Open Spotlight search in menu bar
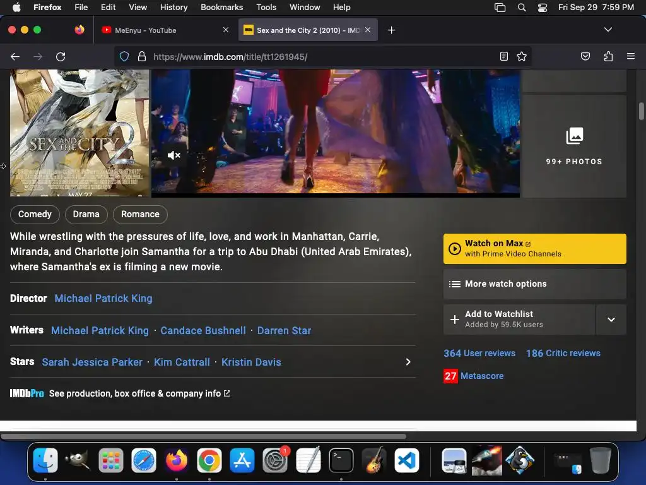This screenshot has width=646, height=485. (522, 8)
